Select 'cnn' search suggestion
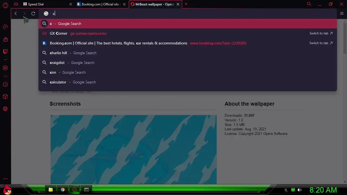The height and width of the screenshot is (195, 347). [188, 72]
